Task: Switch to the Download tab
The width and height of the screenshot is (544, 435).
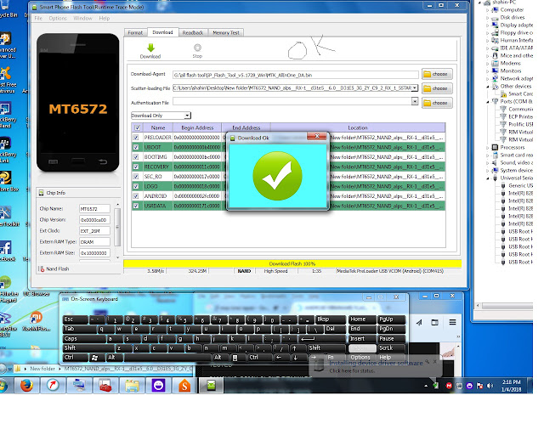Action: pos(162,32)
